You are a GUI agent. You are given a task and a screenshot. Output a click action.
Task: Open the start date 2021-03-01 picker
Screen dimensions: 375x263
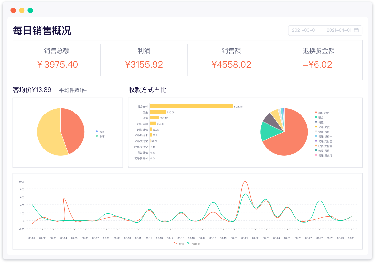(304, 30)
